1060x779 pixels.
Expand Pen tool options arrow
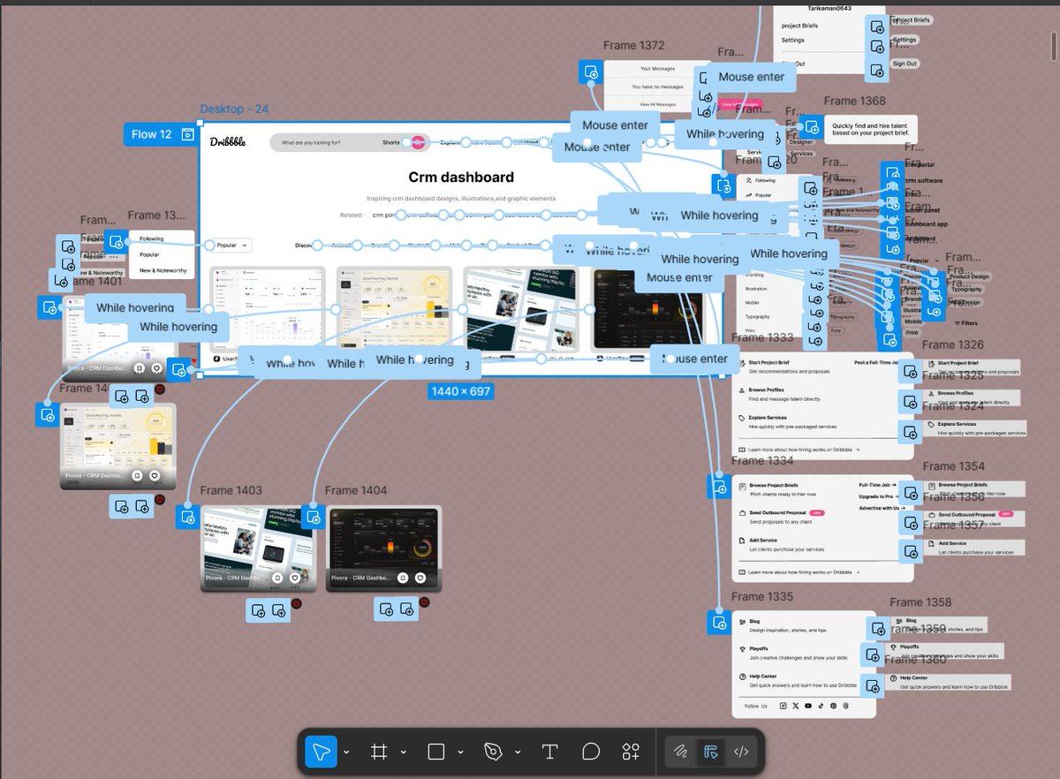pos(518,753)
